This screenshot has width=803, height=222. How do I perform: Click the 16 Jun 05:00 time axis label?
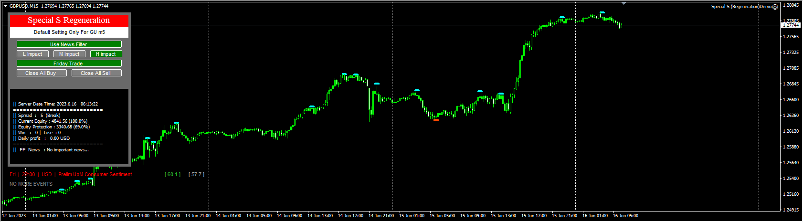(x=625, y=216)
